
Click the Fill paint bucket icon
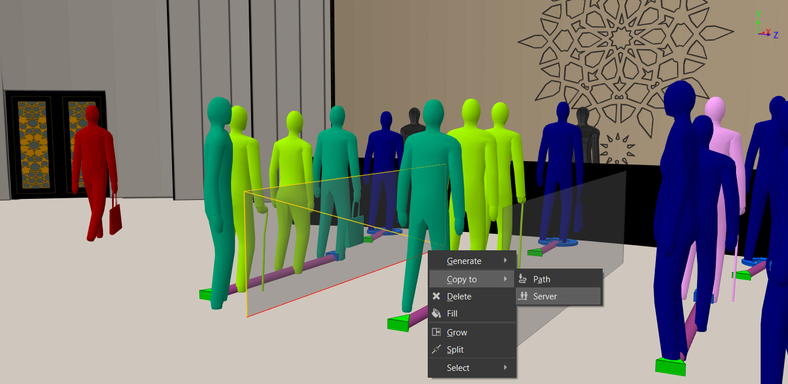(x=436, y=313)
